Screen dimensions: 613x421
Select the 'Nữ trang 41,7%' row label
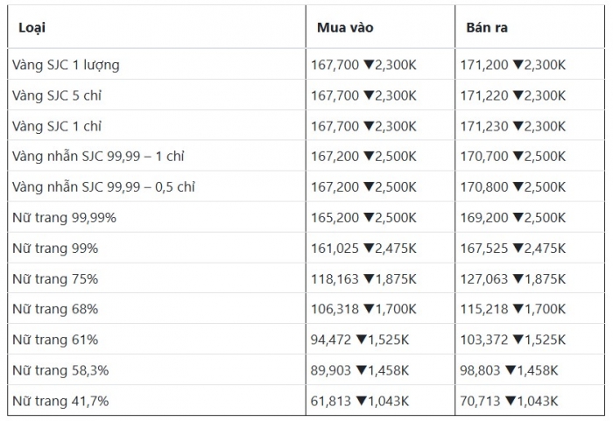pyautogui.click(x=60, y=401)
